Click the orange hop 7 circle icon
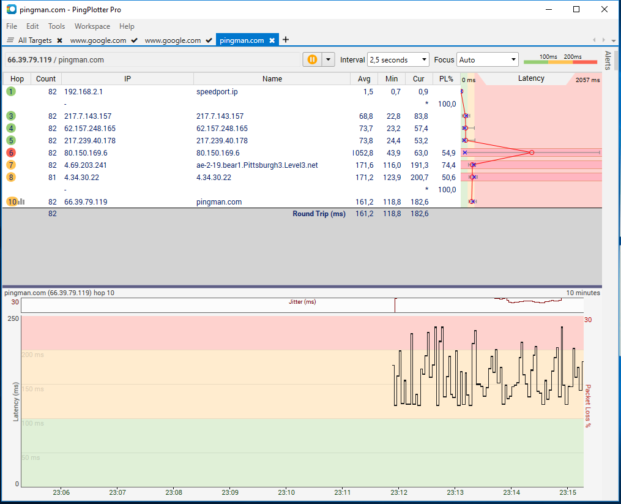621x504 pixels. [x=11, y=165]
